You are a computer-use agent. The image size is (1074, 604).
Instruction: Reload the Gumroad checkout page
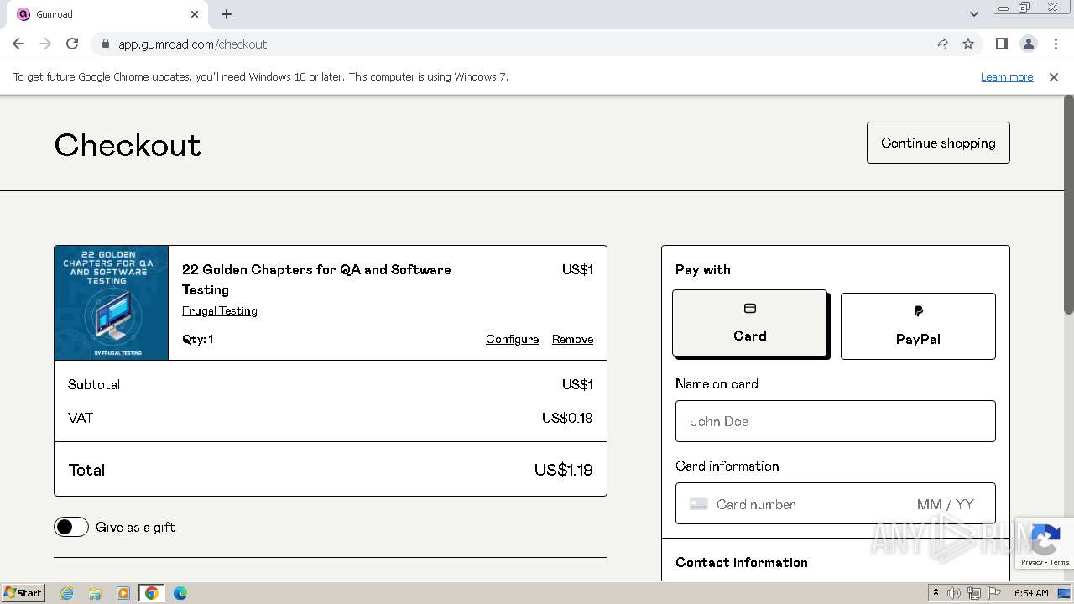(x=72, y=44)
